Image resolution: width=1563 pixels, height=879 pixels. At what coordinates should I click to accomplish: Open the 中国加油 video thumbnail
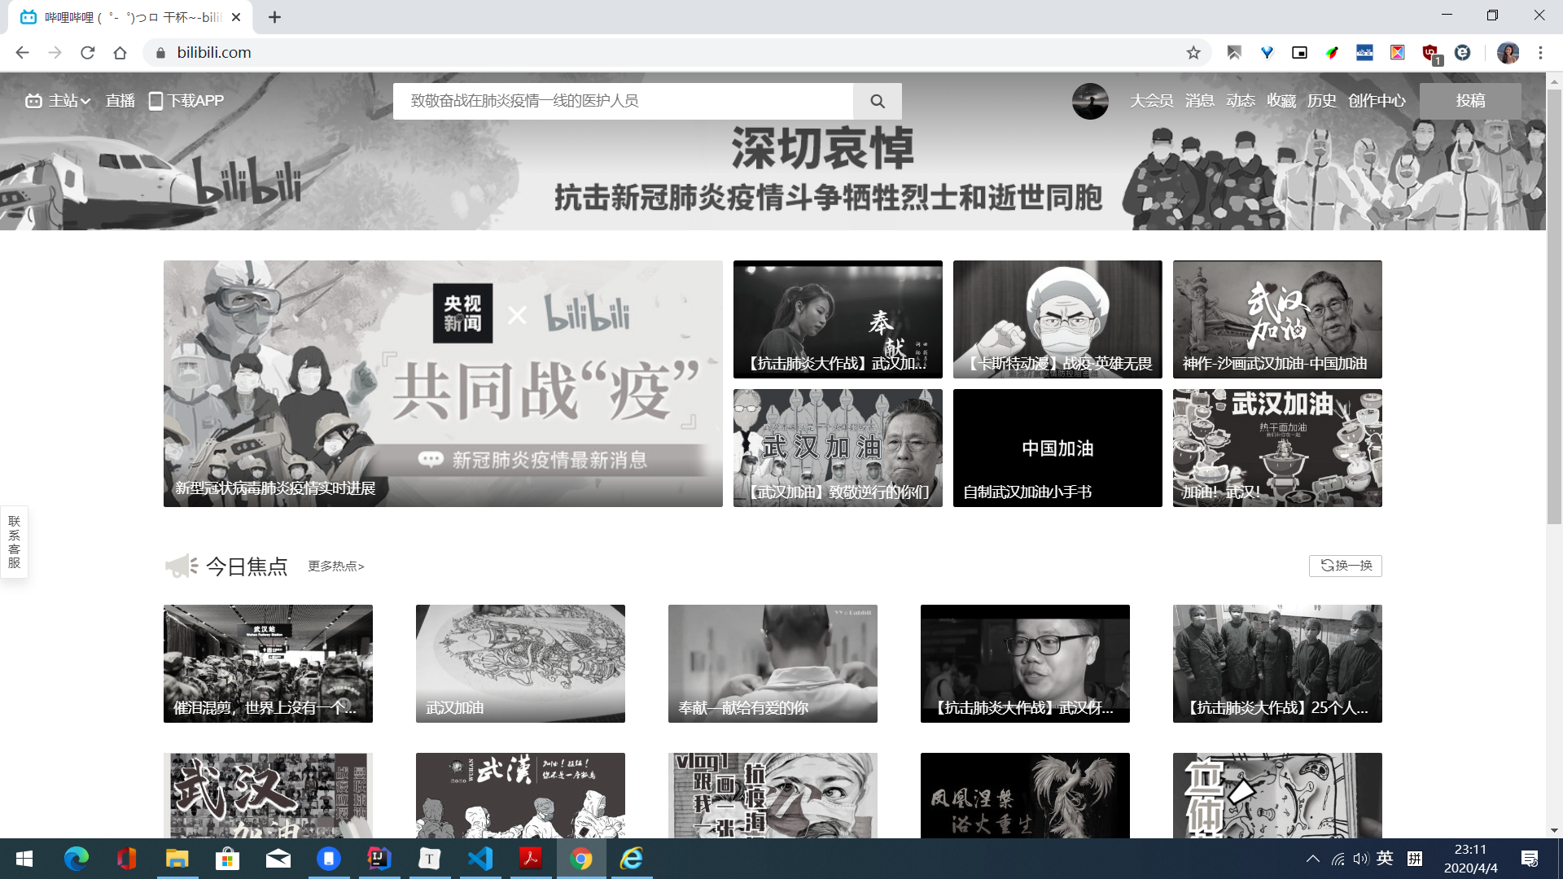(x=1057, y=448)
